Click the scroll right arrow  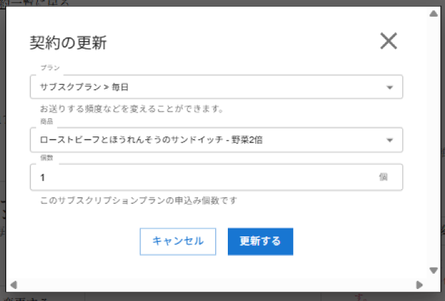[419, 285]
